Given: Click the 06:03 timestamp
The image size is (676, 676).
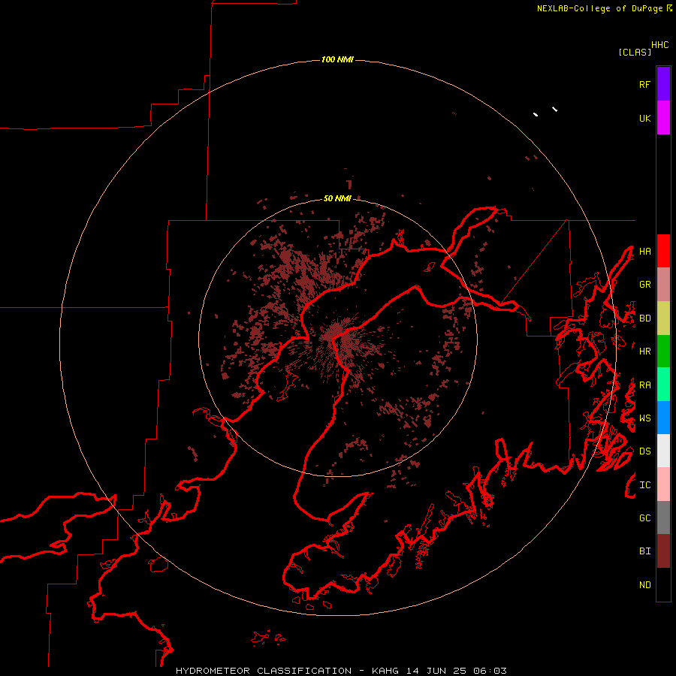Looking at the screenshot, I should [490, 671].
